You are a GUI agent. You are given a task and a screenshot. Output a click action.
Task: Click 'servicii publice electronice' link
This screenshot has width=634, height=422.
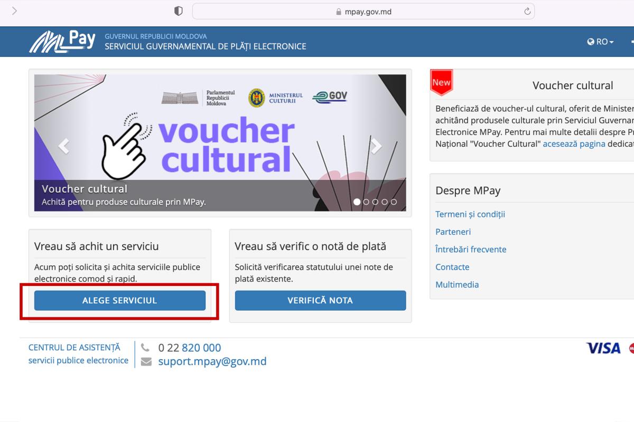coord(78,361)
